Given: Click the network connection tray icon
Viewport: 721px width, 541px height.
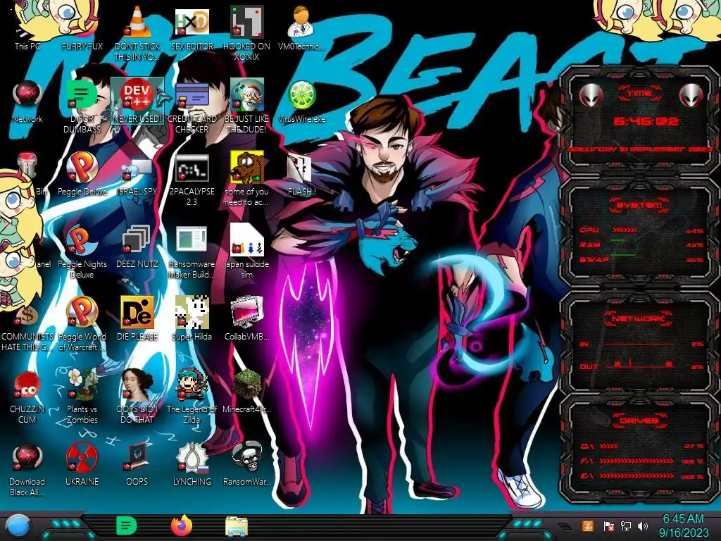Looking at the screenshot, I should (626, 526).
